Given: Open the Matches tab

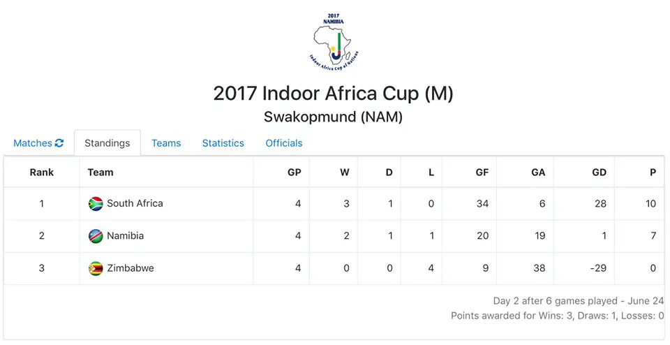Looking at the screenshot, I should click(32, 143).
